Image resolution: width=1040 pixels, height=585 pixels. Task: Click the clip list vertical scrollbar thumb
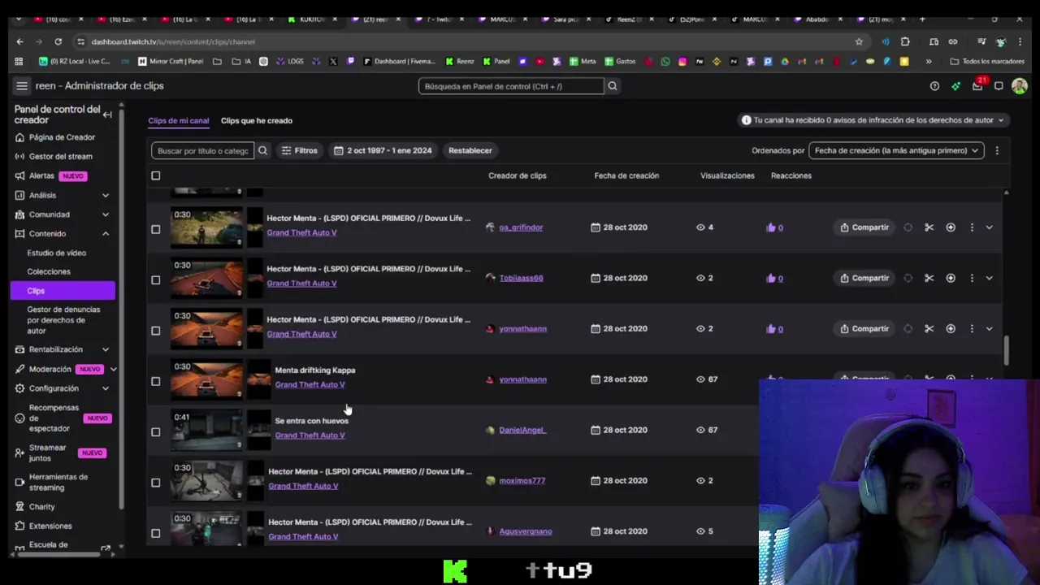(x=1007, y=350)
